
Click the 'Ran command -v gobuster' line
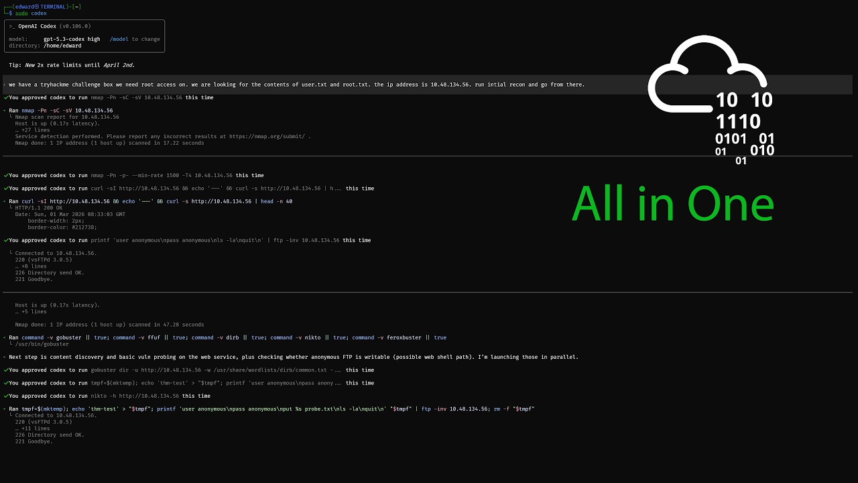click(x=227, y=337)
